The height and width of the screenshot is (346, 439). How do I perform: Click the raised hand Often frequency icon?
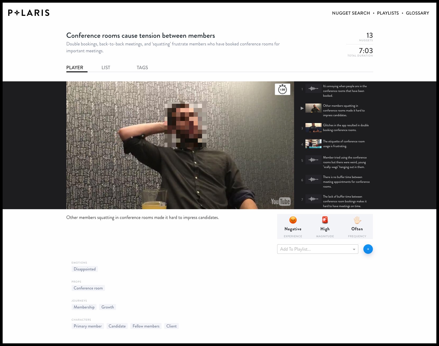click(x=357, y=220)
